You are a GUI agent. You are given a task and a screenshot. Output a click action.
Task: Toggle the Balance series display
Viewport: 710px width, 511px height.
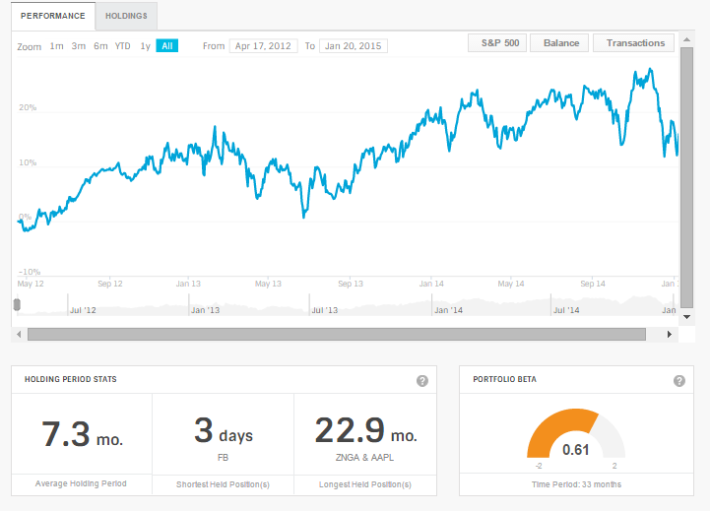click(x=561, y=43)
